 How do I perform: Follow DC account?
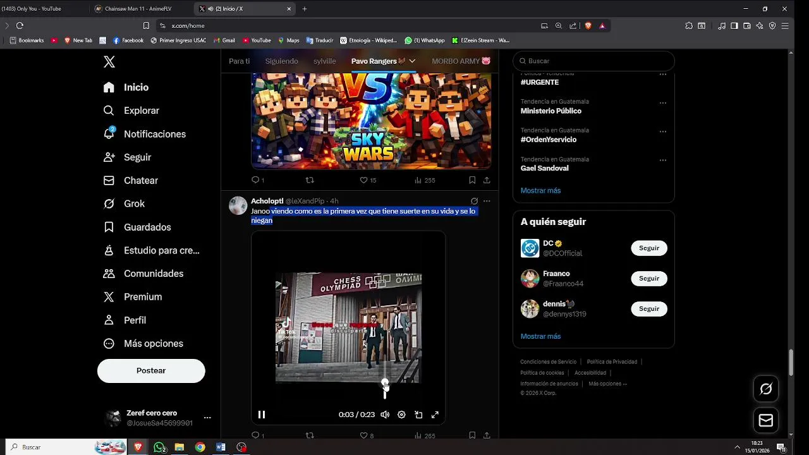pyautogui.click(x=649, y=248)
